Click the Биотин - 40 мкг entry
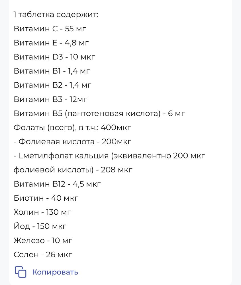The width and height of the screenshot is (241, 285). [46, 198]
